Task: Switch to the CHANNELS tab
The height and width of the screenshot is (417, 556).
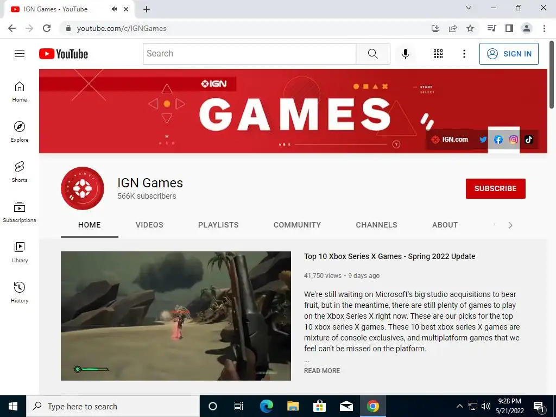Action: coord(377,225)
